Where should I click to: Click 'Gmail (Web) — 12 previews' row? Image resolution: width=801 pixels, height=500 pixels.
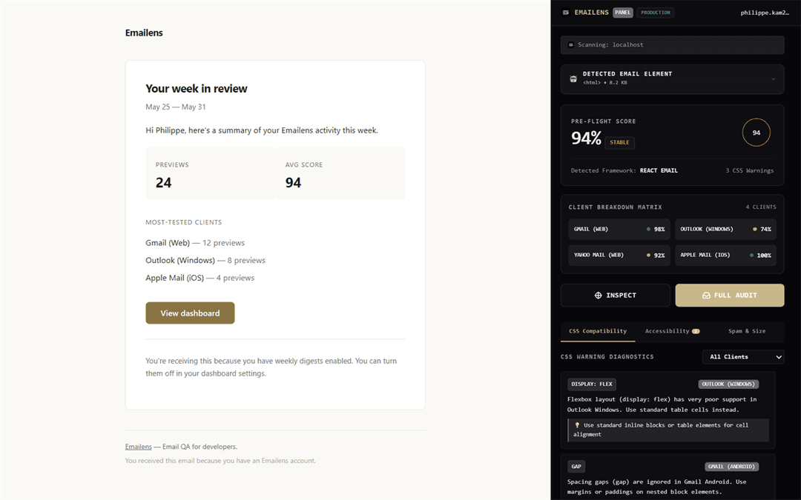195,243
